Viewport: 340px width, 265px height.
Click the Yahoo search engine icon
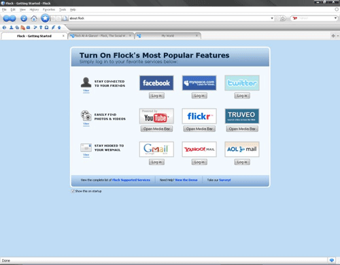click(294, 18)
